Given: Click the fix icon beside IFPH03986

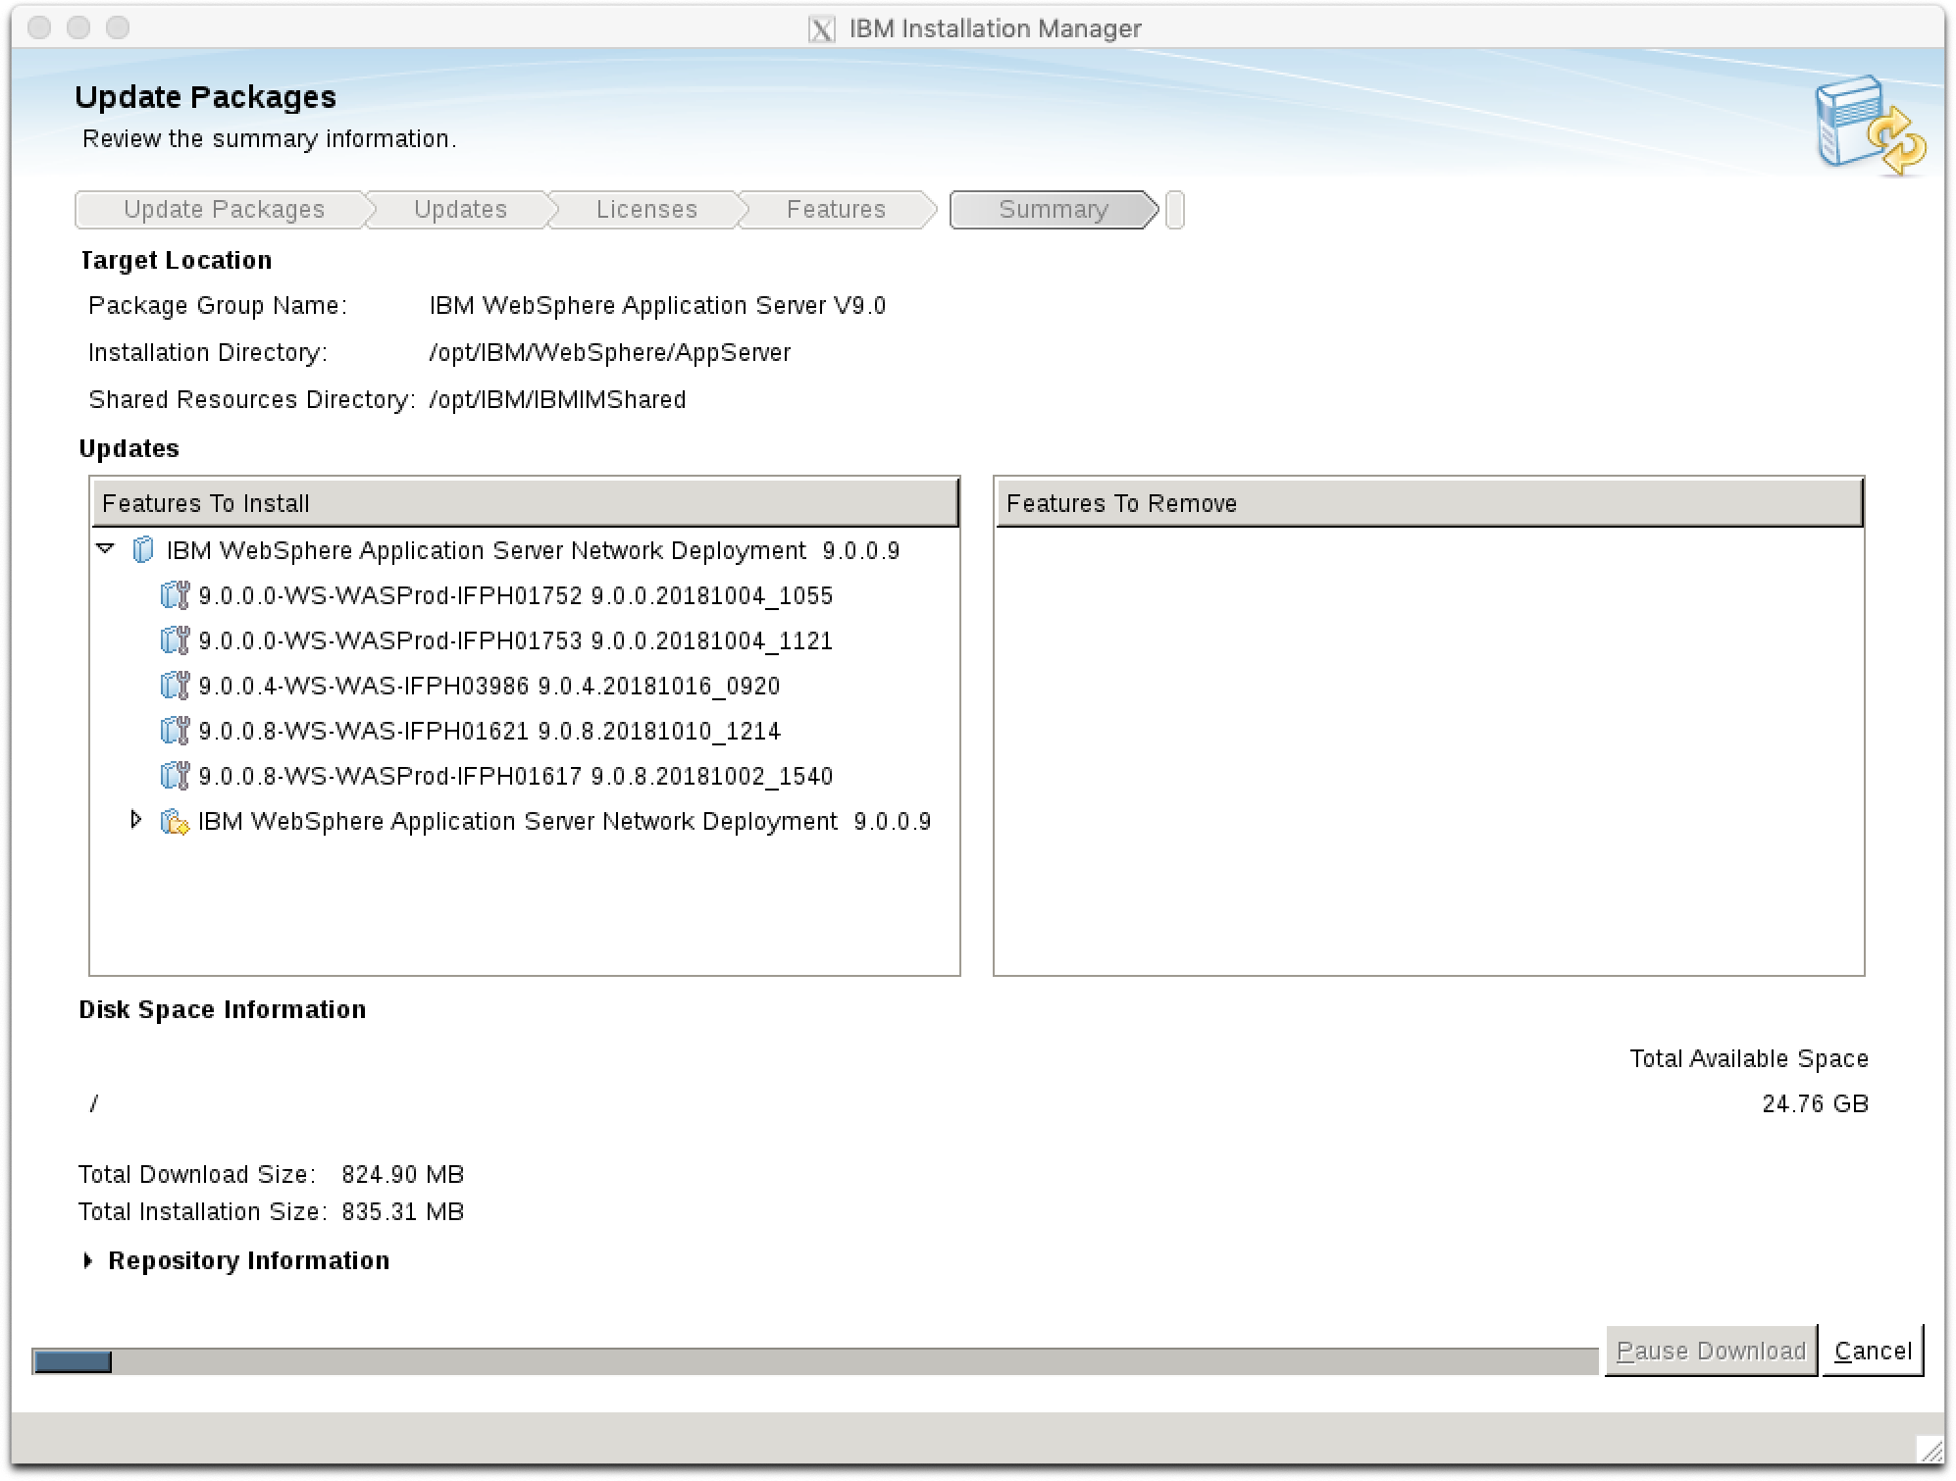Looking at the screenshot, I should (174, 686).
